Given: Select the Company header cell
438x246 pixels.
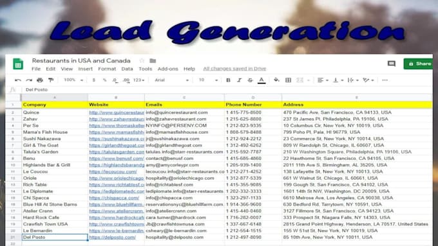Looking at the screenshot, I should (x=55, y=105).
